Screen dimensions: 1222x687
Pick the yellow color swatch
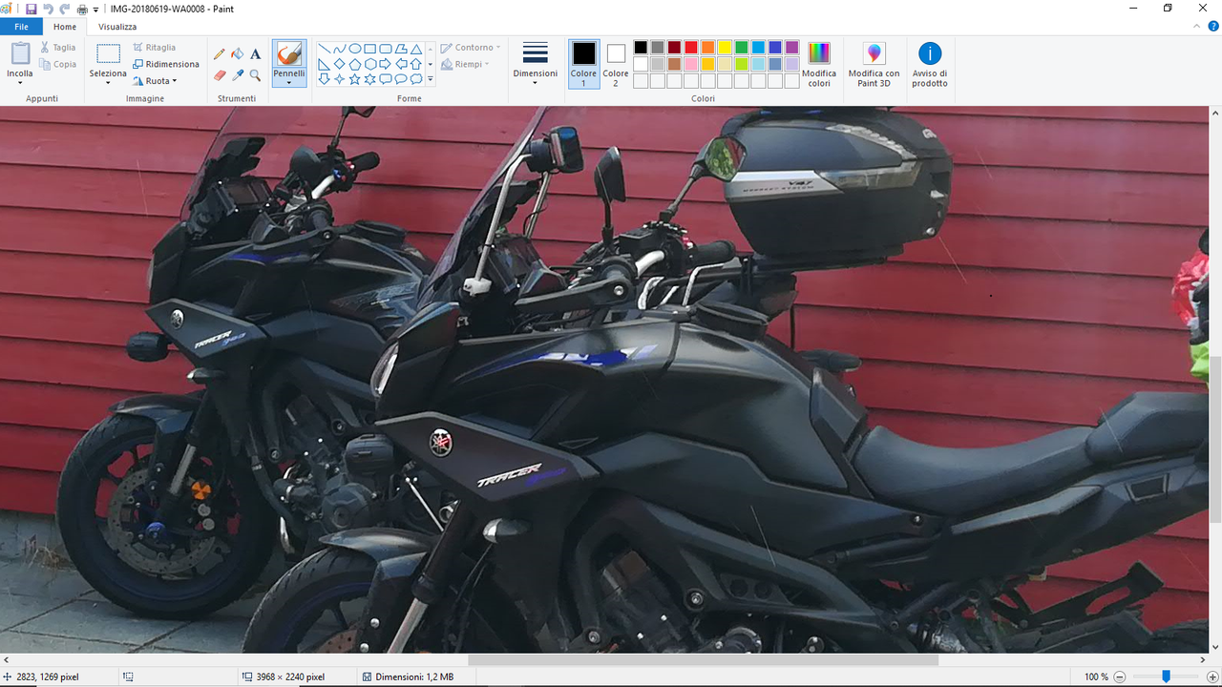[x=725, y=48]
